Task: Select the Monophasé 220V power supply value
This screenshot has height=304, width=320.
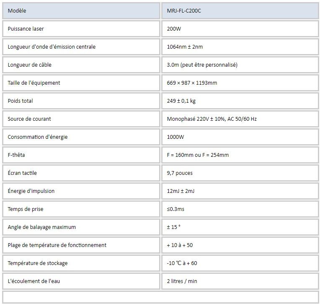Action: (212, 119)
